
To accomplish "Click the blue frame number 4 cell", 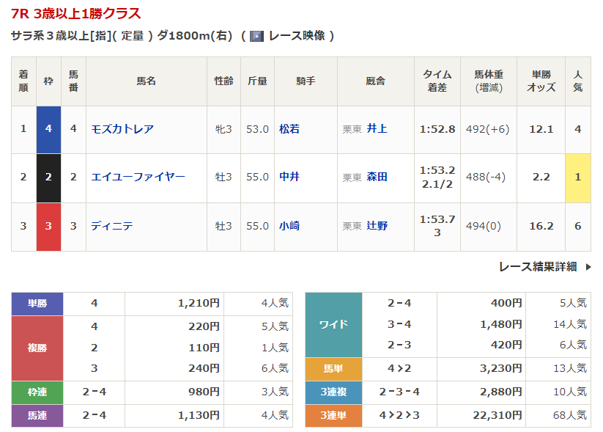I will point(48,129).
